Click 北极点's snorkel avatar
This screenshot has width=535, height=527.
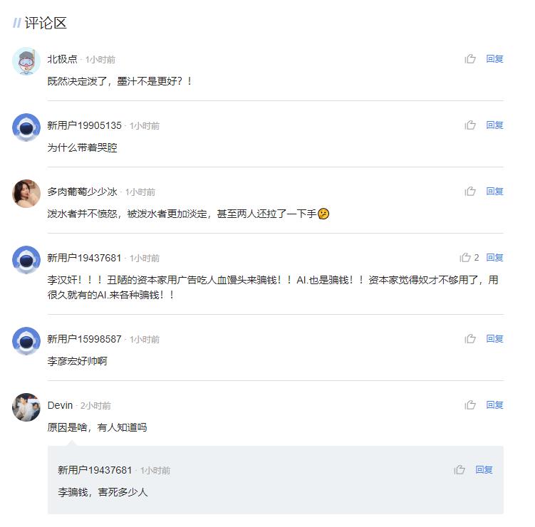click(26, 61)
